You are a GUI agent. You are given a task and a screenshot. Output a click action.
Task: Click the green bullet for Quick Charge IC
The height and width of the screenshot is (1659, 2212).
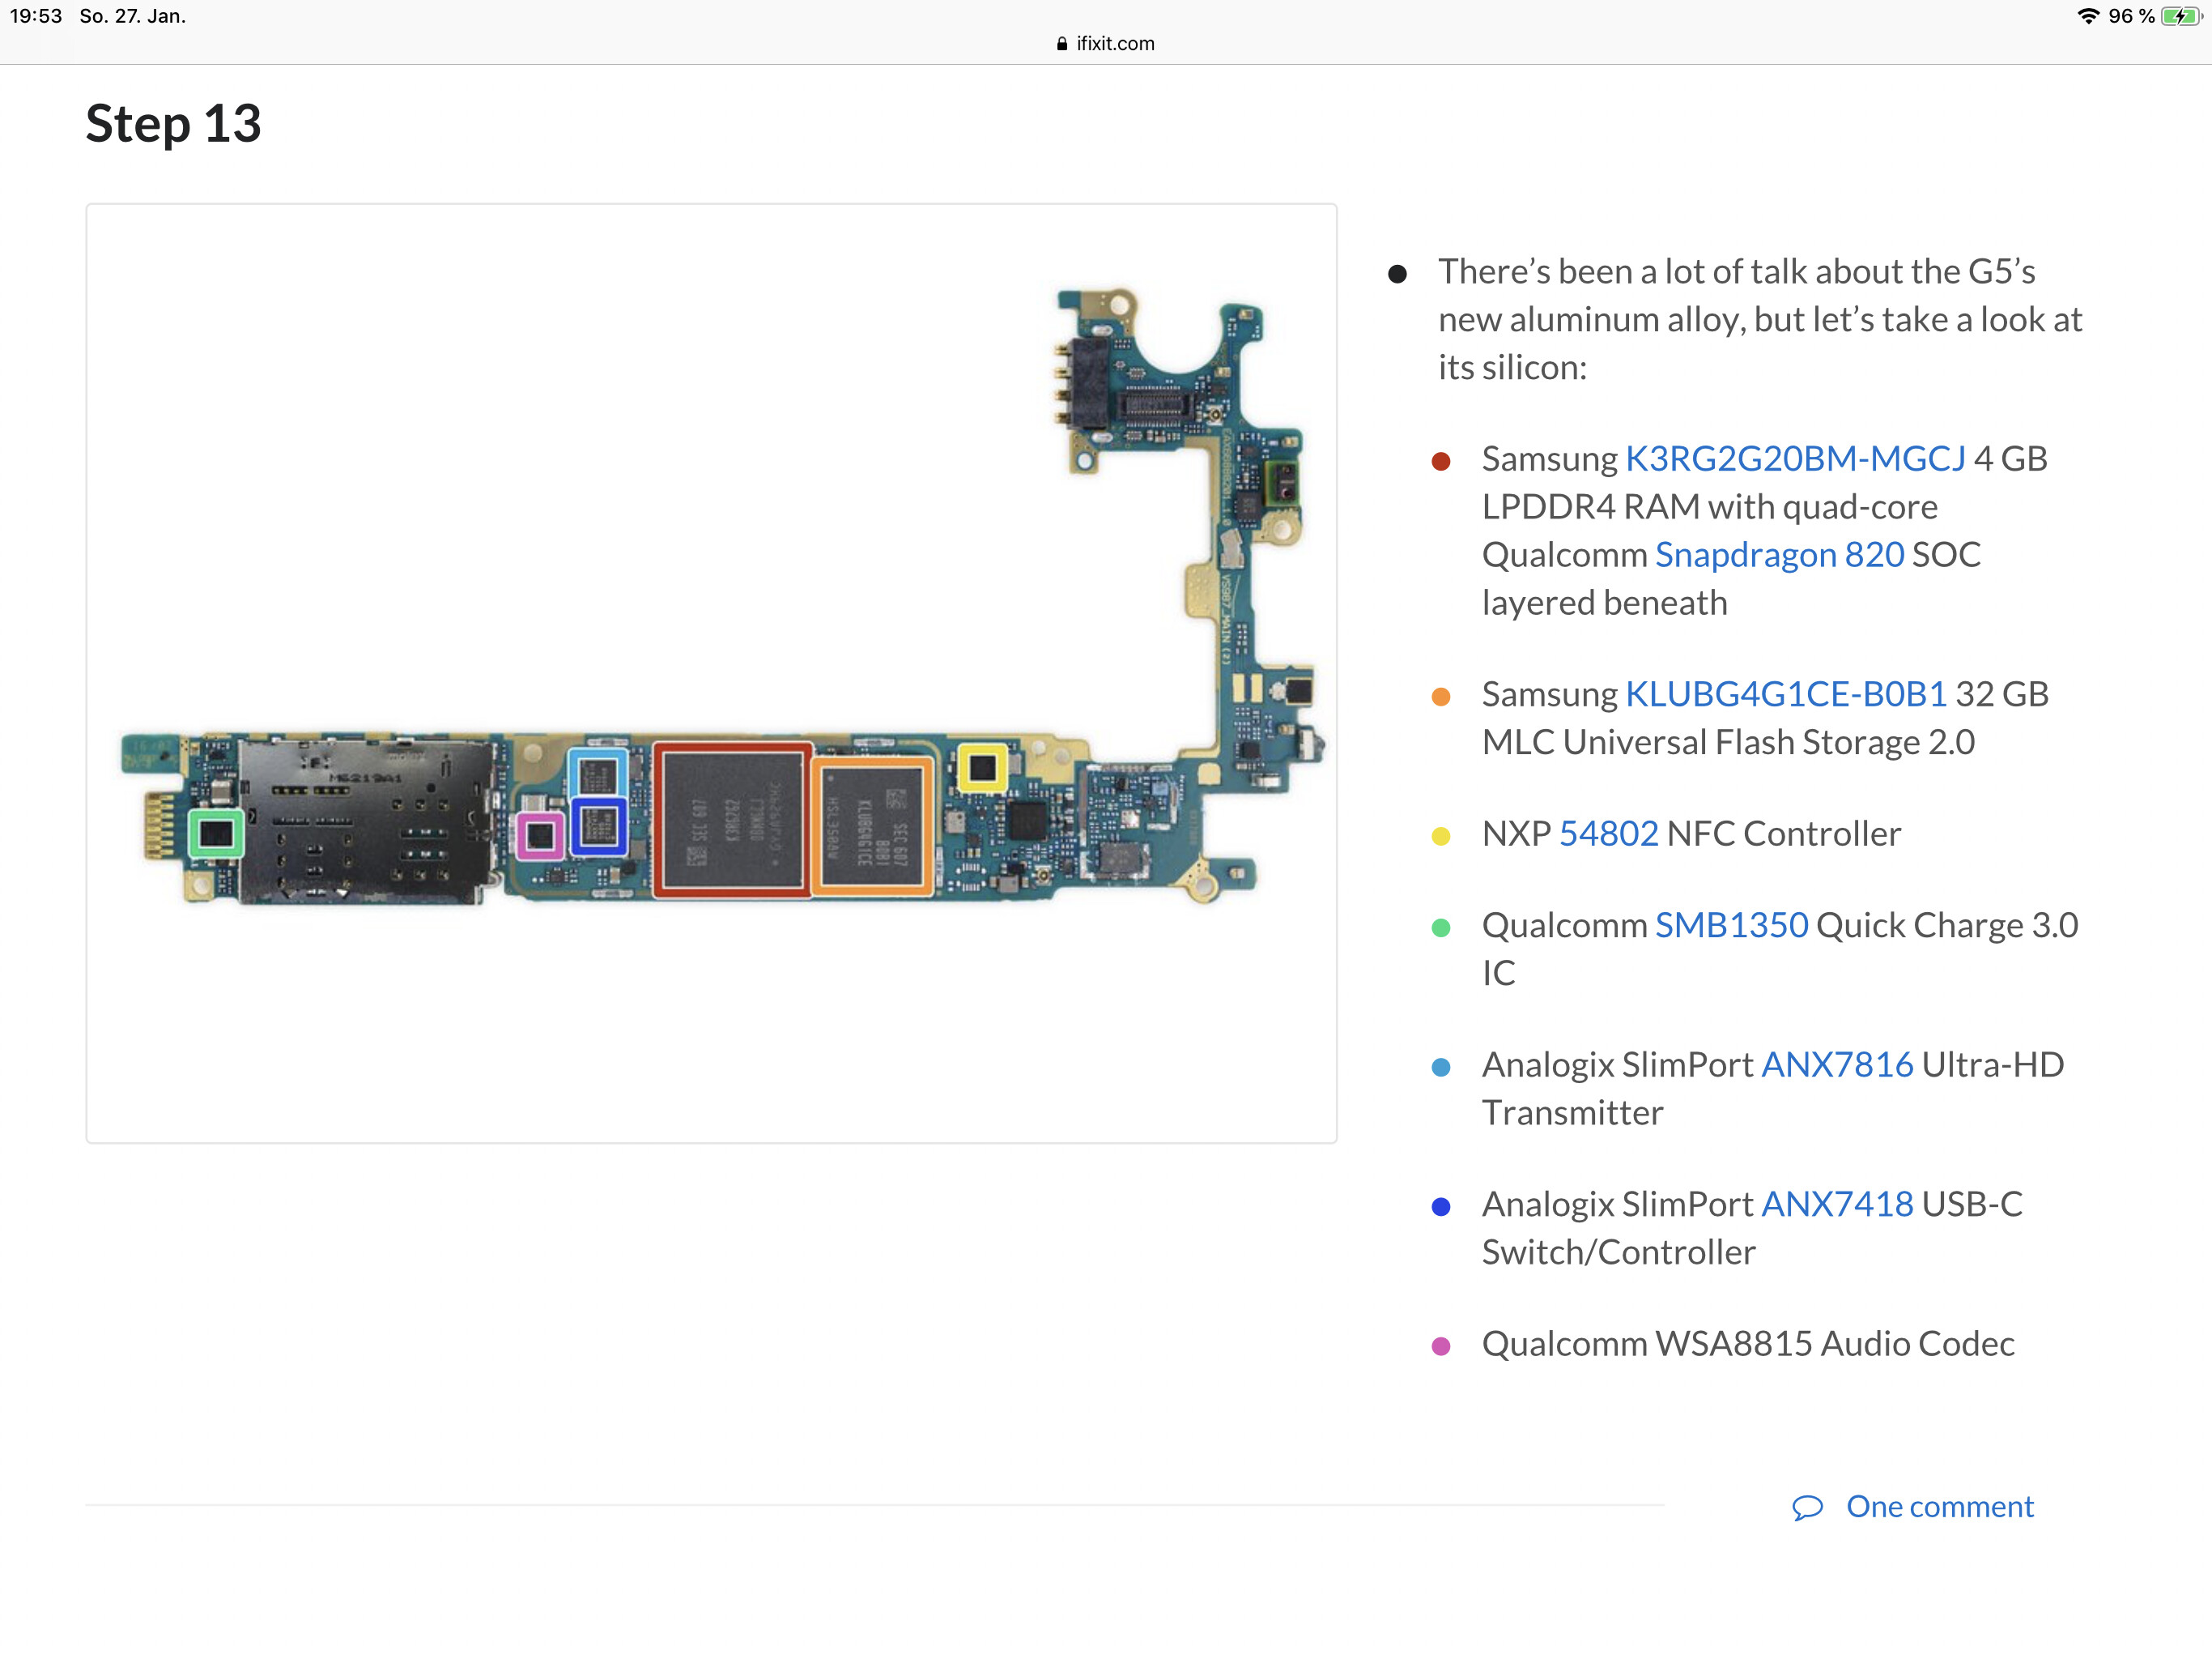click(1441, 928)
